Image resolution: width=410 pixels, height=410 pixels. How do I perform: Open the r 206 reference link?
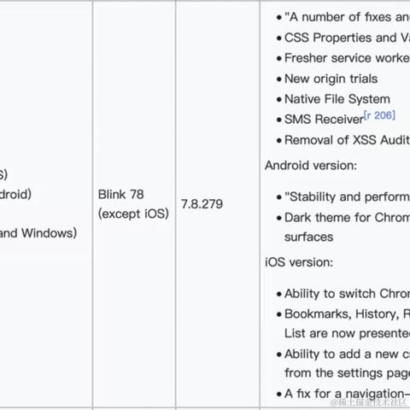379,115
